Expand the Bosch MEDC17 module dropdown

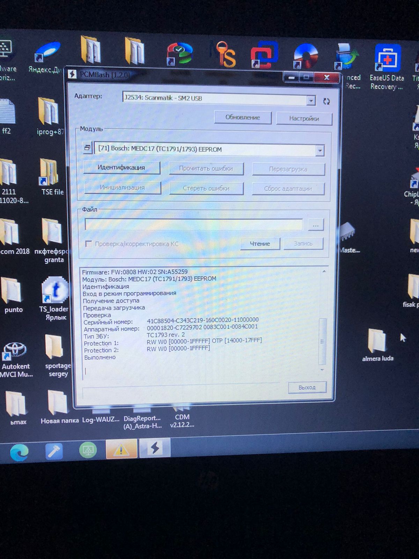[x=319, y=151]
